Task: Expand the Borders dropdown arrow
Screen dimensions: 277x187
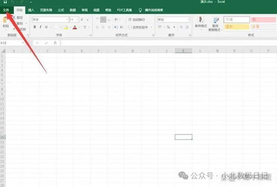Action: (61, 27)
